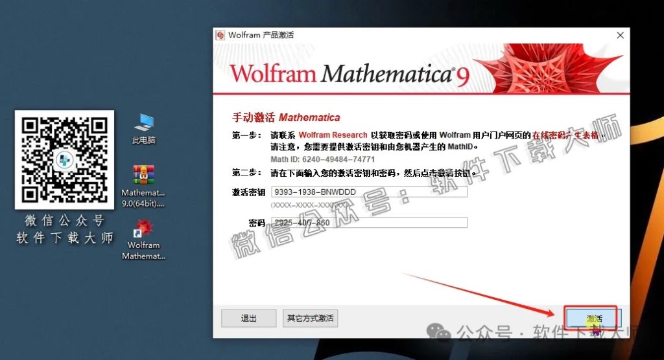Open the Wolfram Research link
664x360 pixels.
(x=333, y=135)
